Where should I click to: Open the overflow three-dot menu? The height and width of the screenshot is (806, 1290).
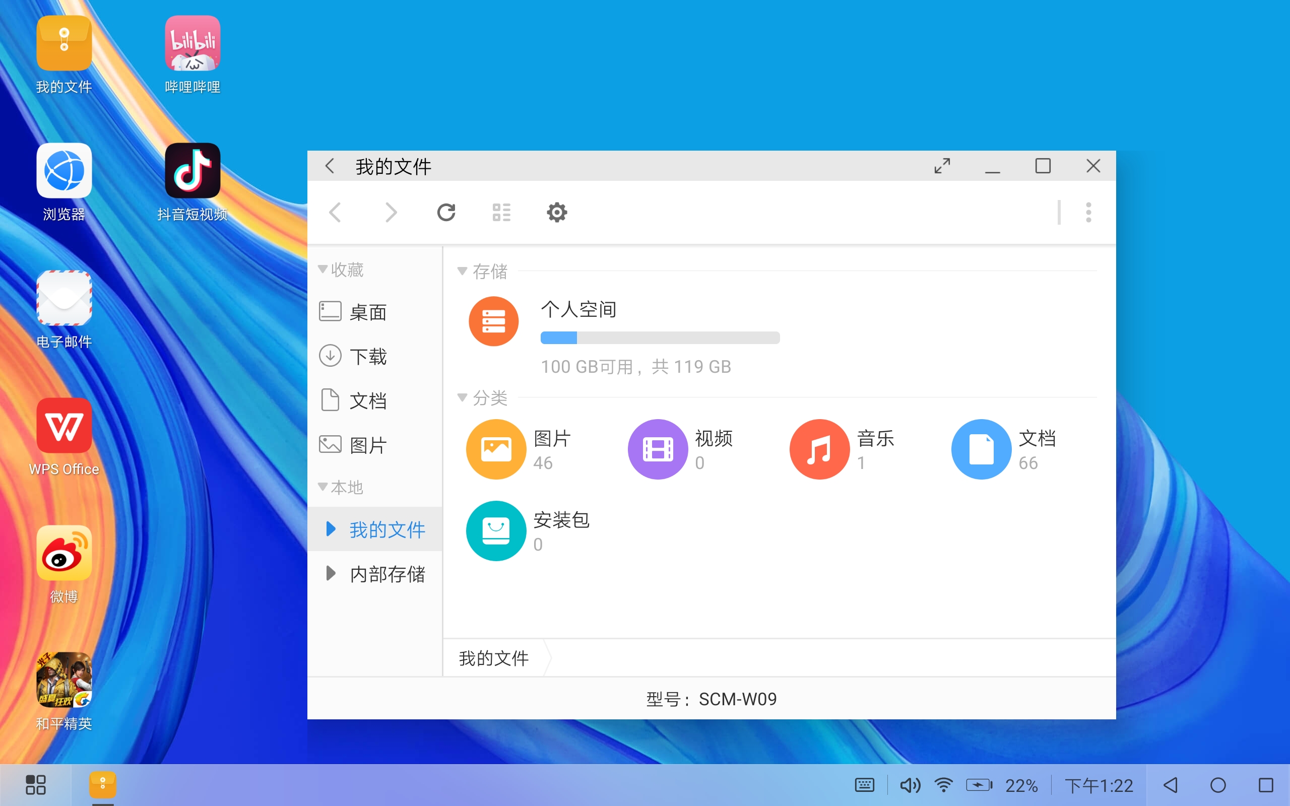[1088, 212]
